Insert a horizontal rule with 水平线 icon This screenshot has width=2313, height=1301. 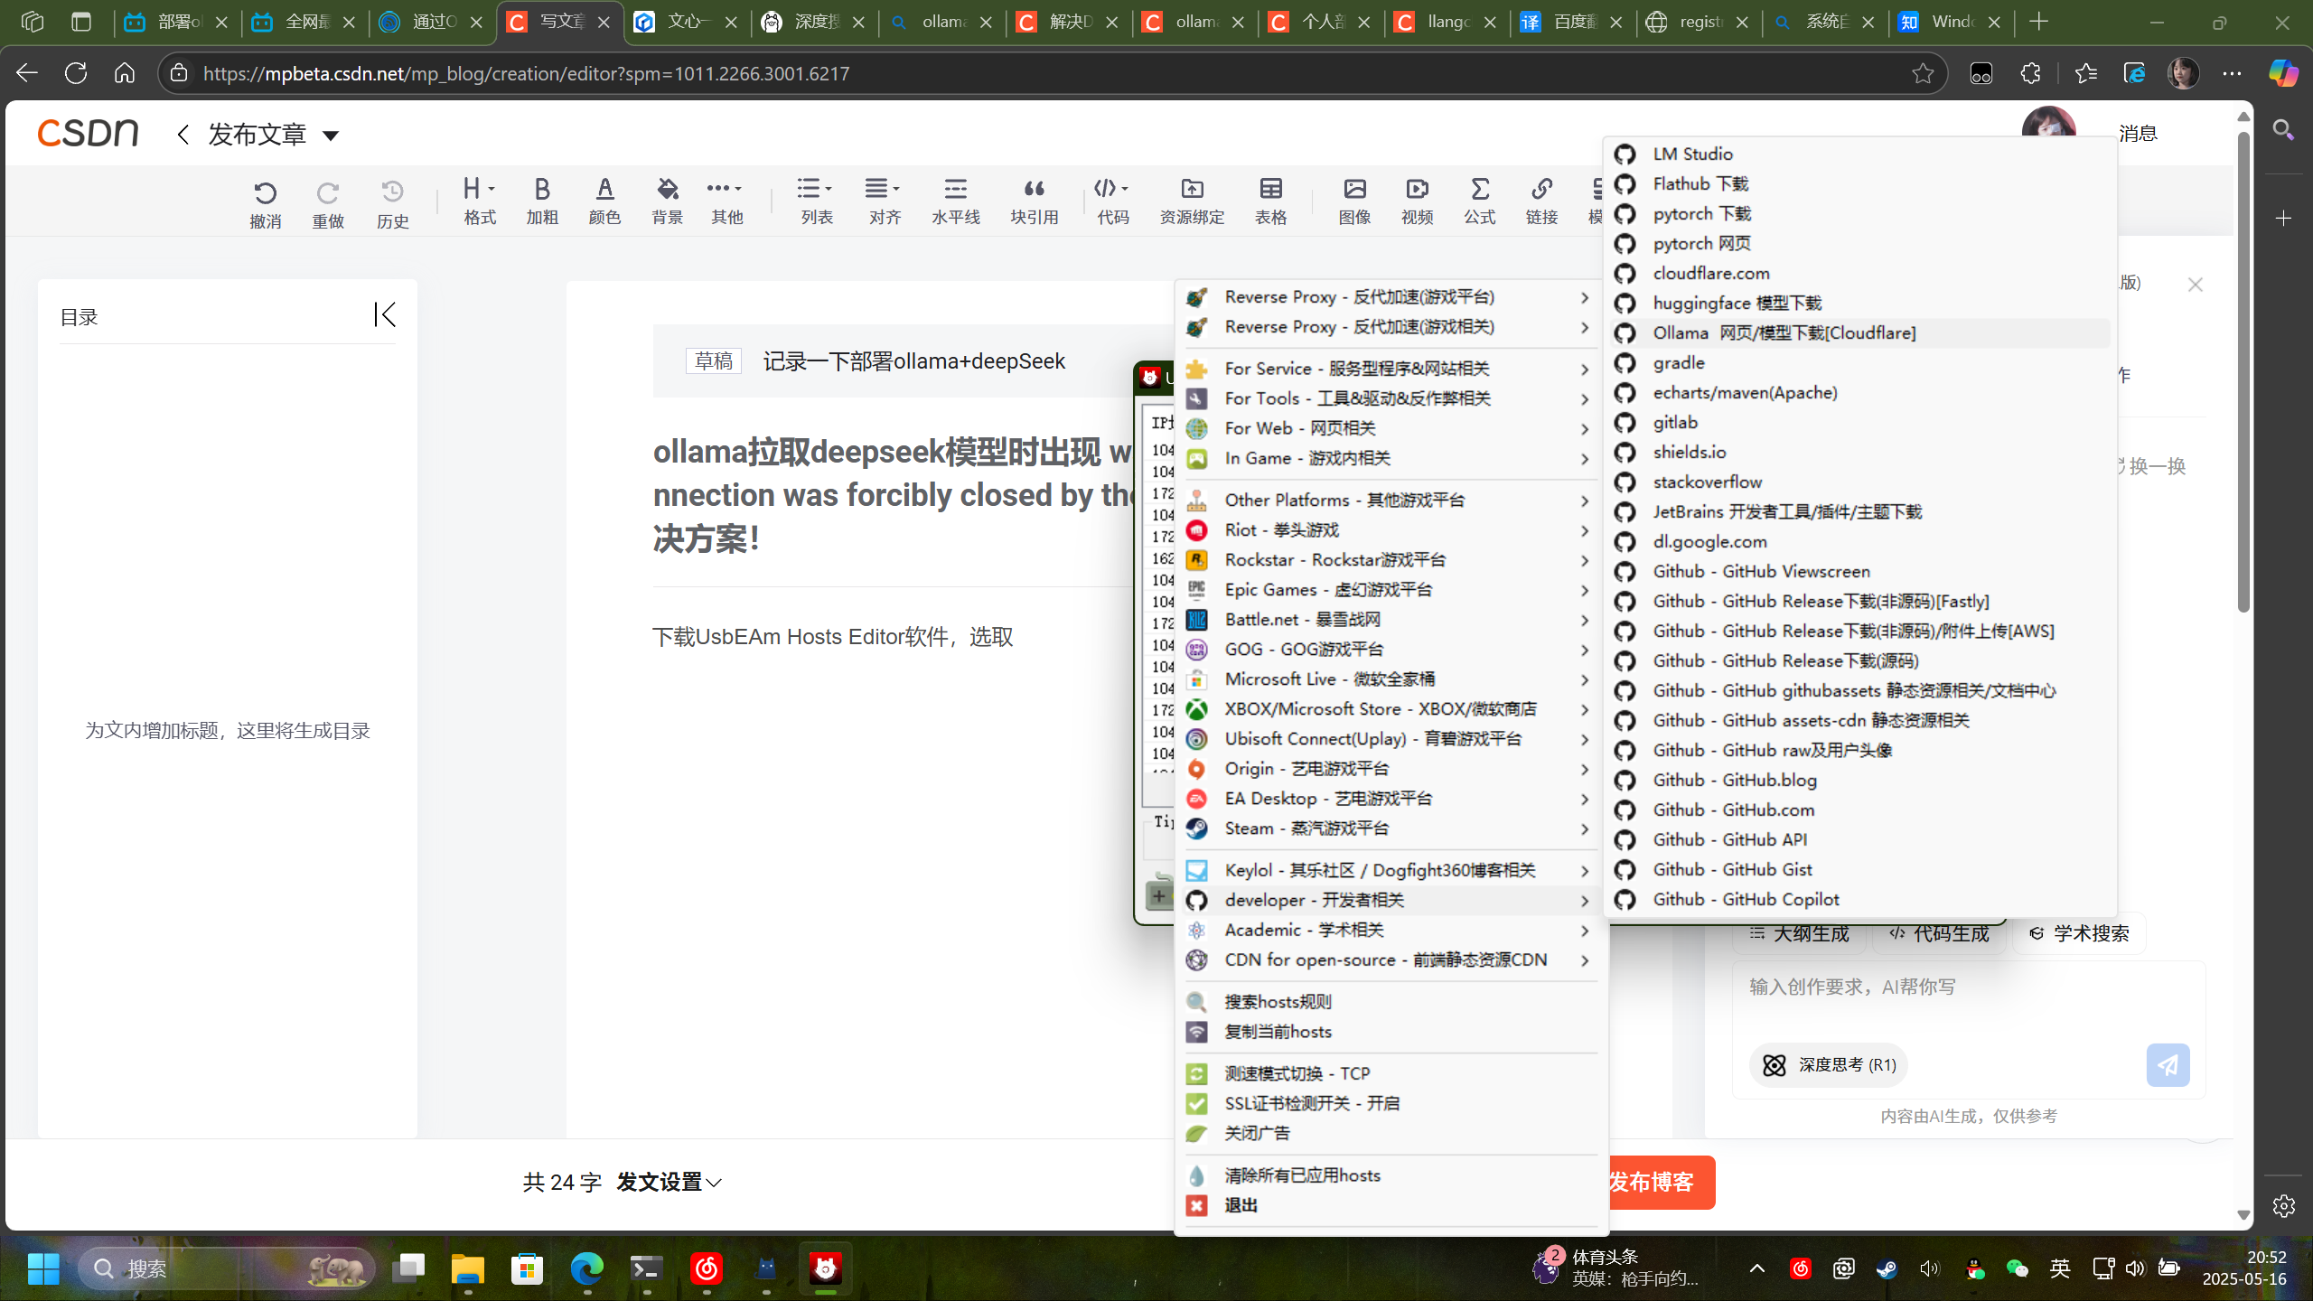[955, 201]
